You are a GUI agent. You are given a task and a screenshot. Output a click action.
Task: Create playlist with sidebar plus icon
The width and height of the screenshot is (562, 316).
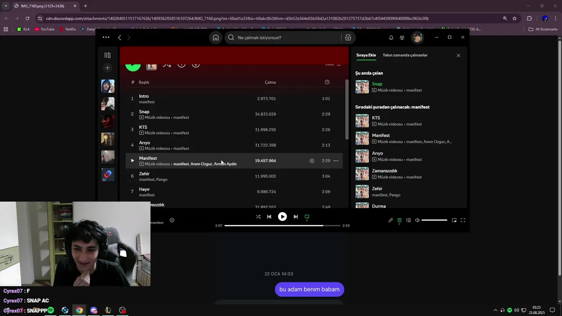108,68
